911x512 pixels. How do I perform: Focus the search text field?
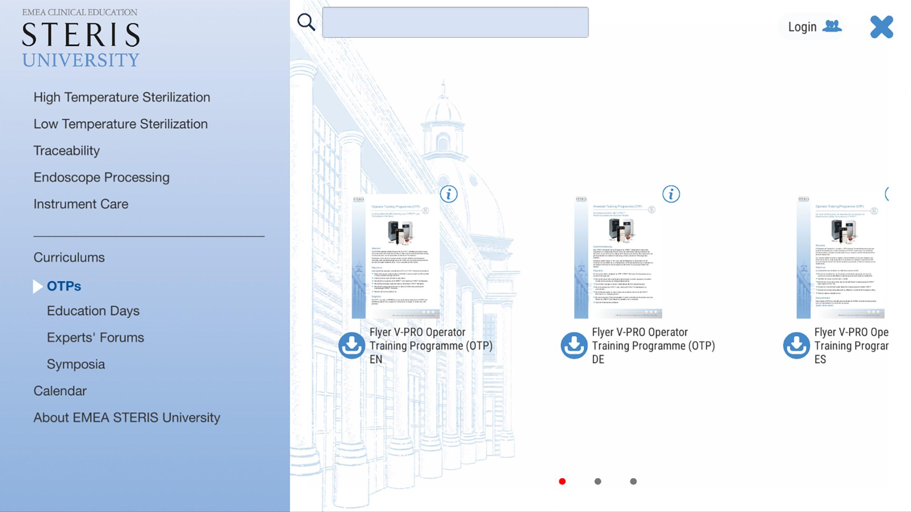coord(455,22)
